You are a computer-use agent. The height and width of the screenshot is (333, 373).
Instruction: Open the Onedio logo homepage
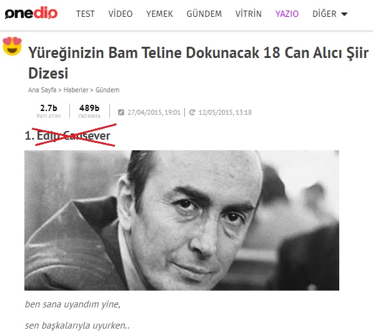[x=31, y=13]
